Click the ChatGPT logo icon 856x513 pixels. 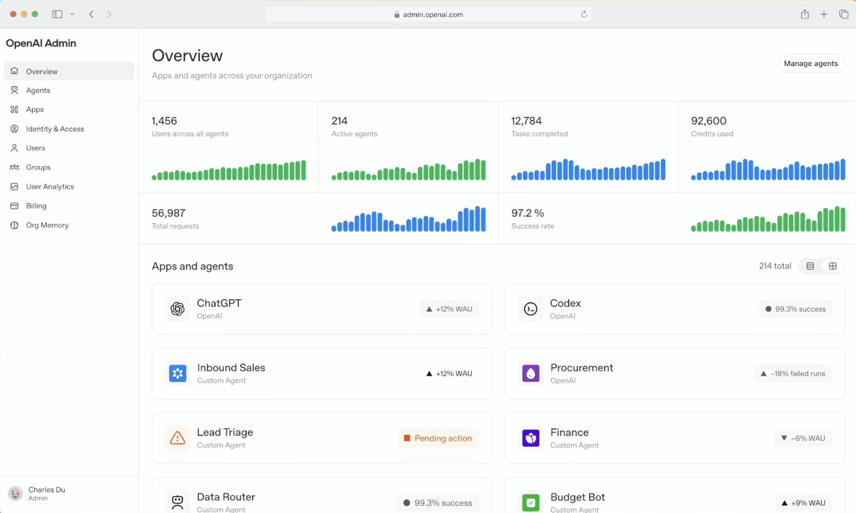pos(177,309)
